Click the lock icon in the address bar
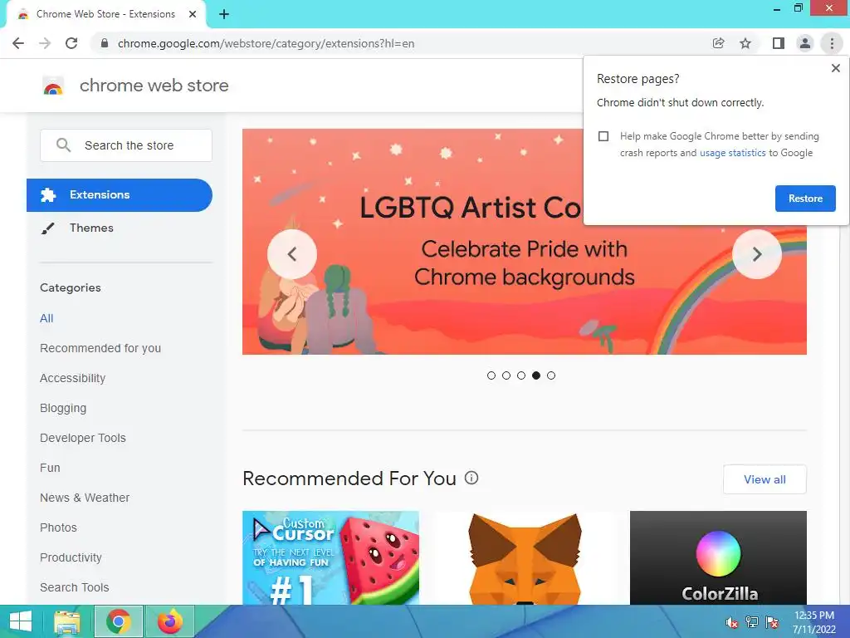Screen dimensions: 850x638 click(x=105, y=43)
